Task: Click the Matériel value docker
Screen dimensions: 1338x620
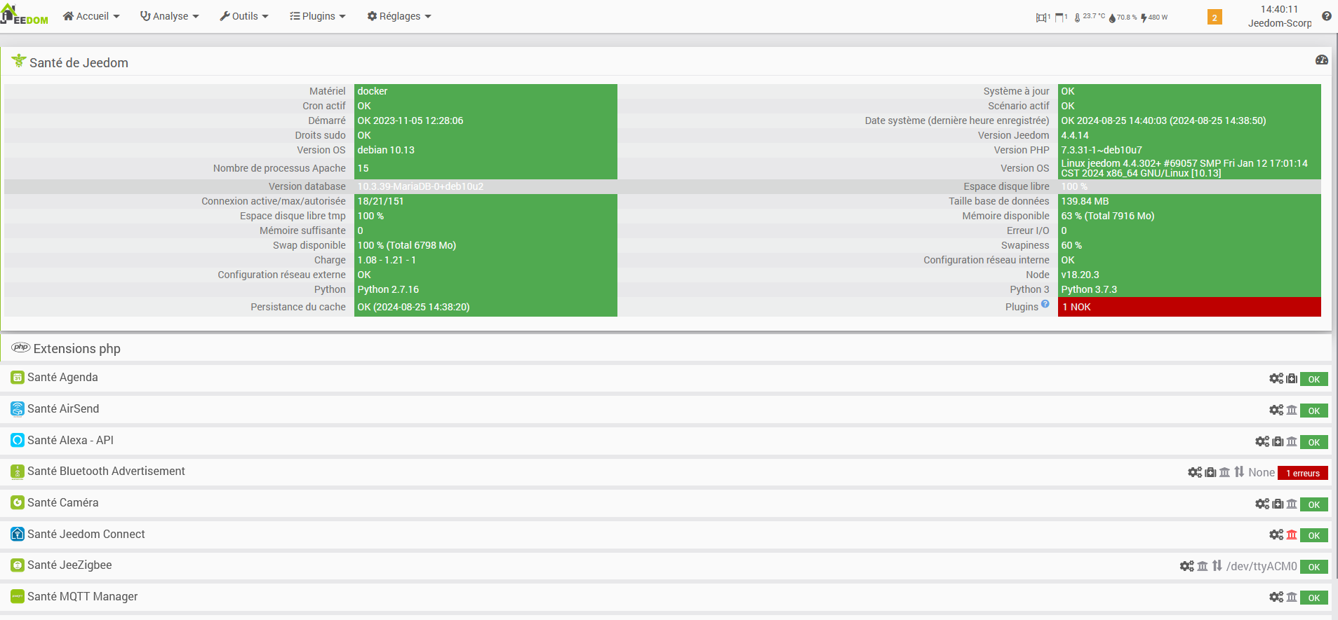Action: click(486, 91)
